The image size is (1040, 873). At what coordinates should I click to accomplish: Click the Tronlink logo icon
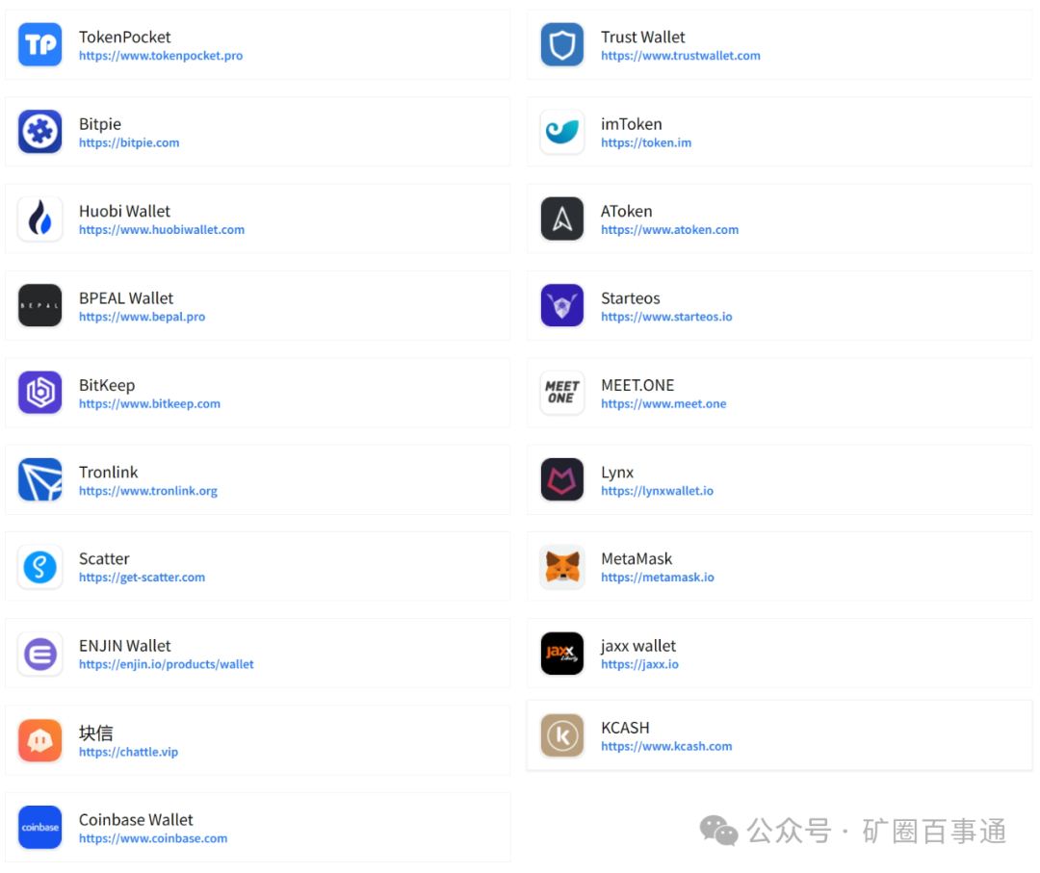coord(39,480)
